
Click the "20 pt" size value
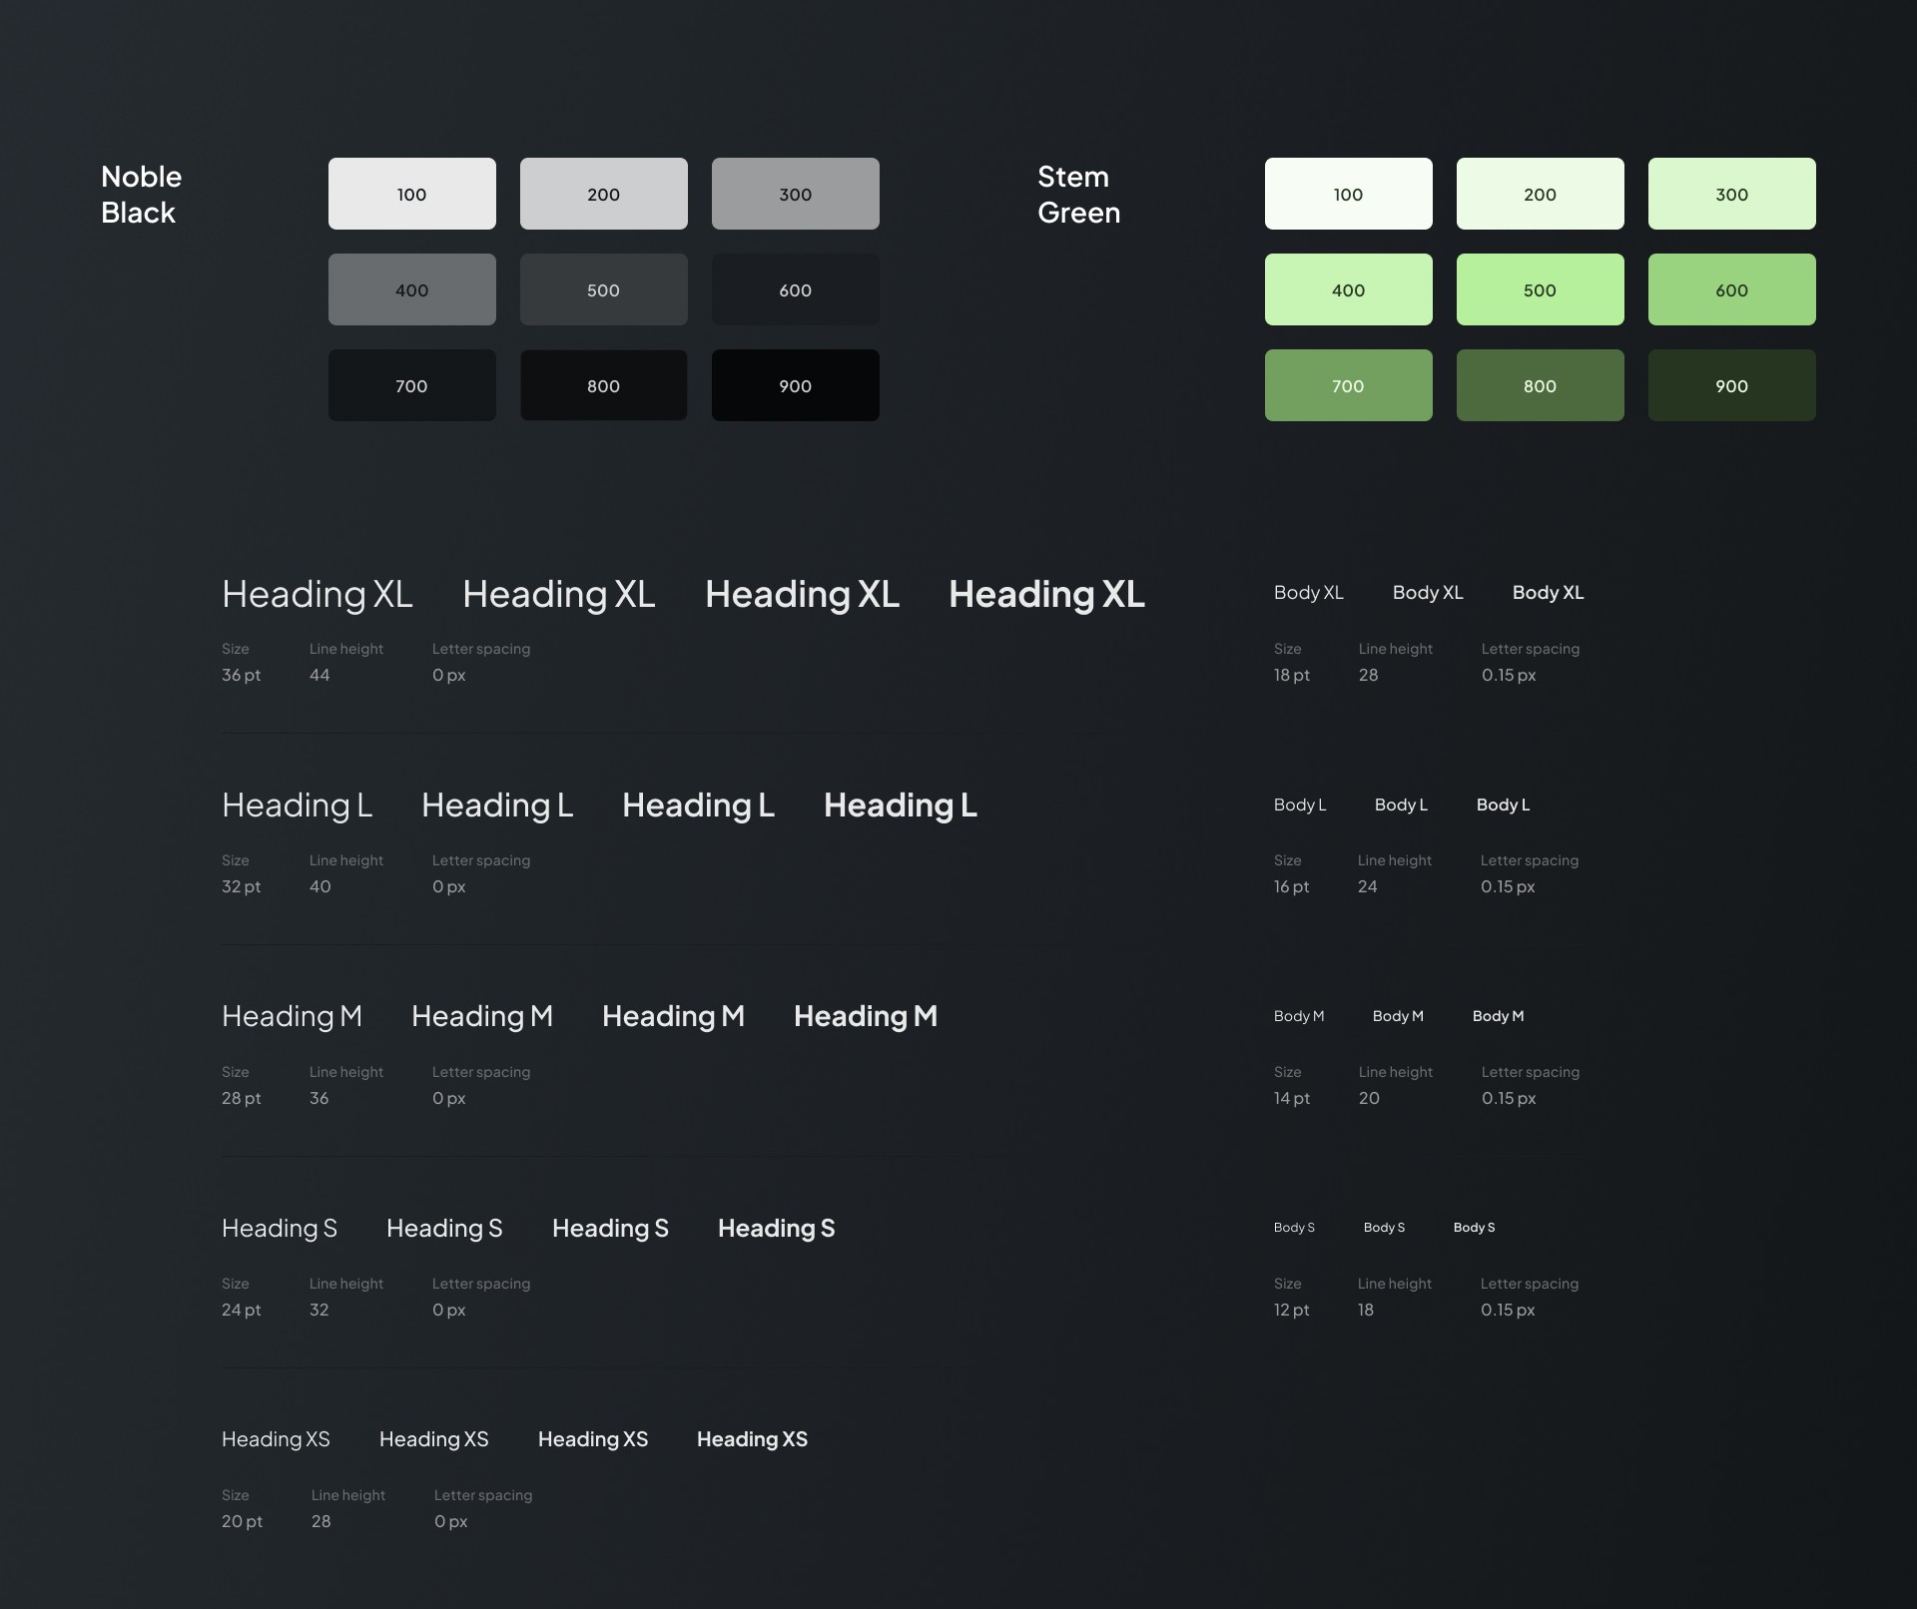(x=242, y=1522)
